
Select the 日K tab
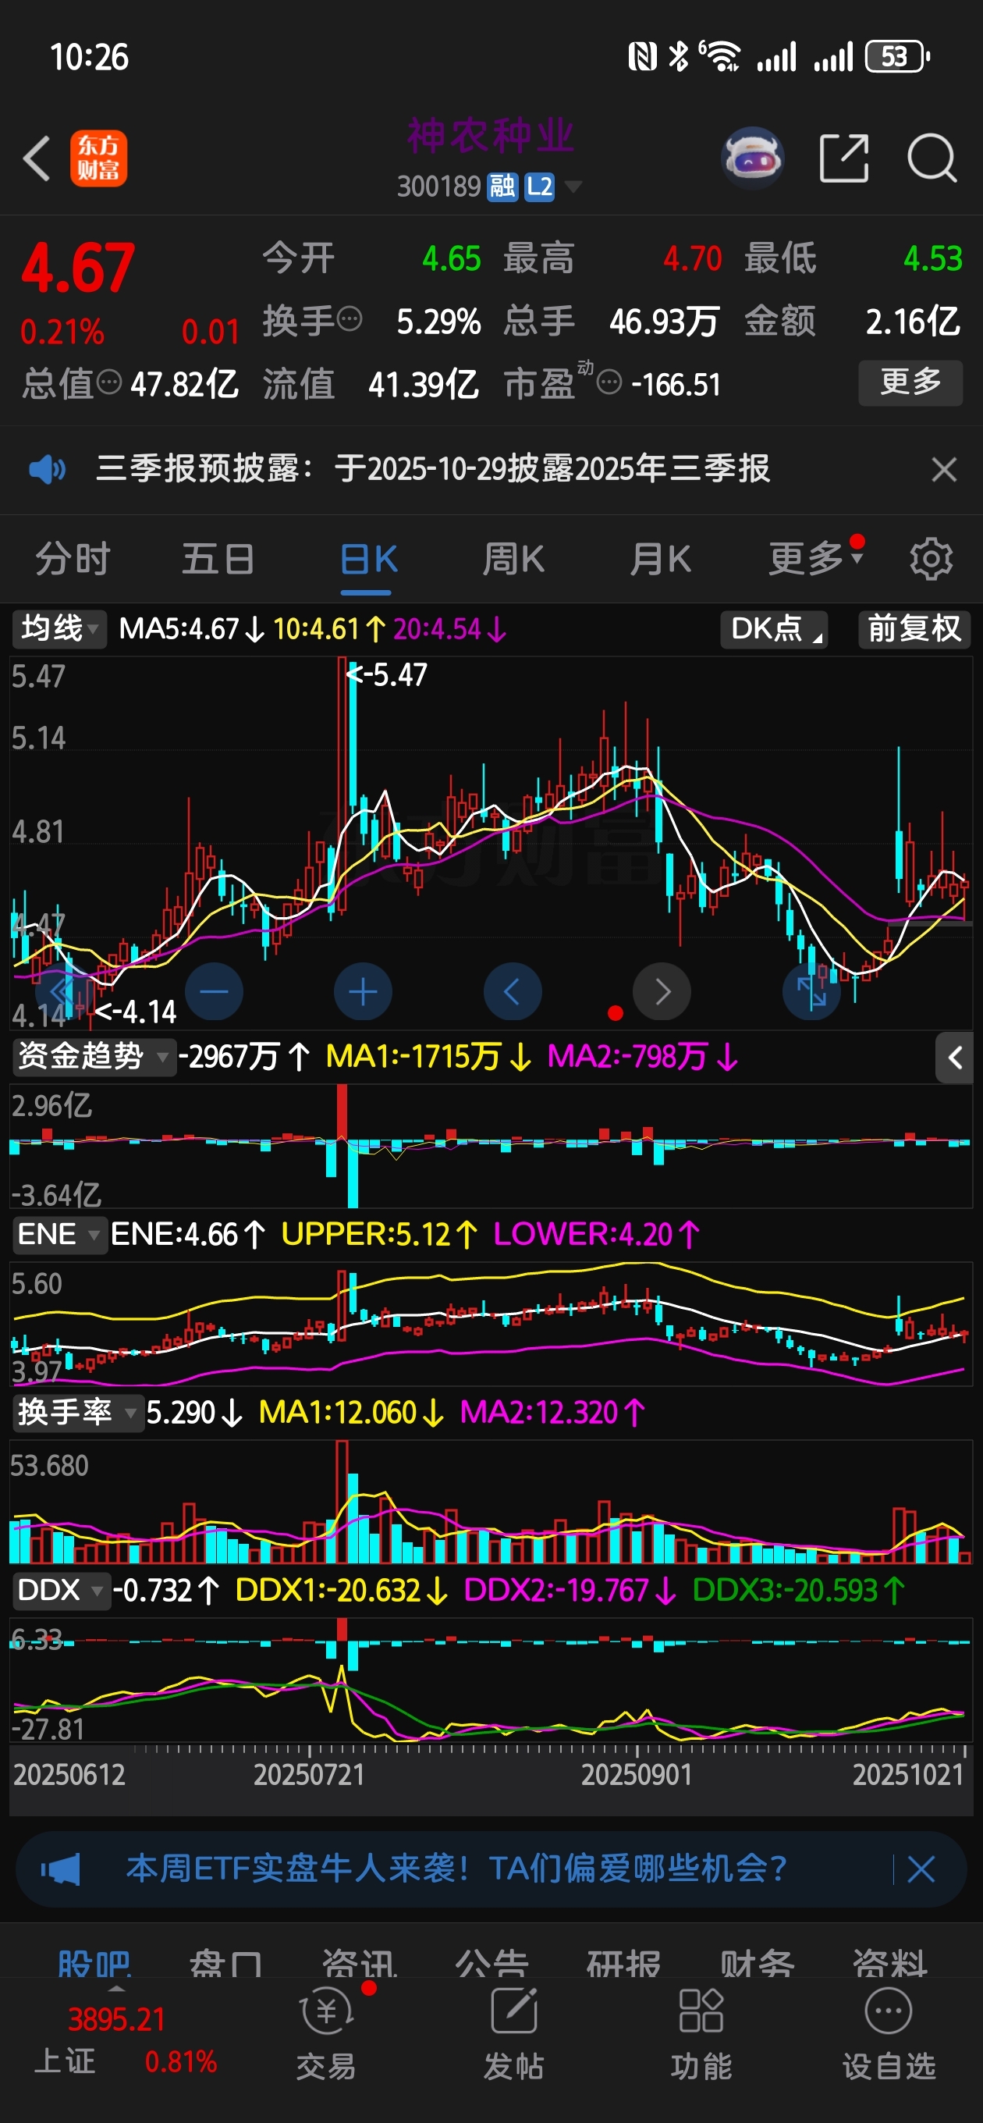368,560
